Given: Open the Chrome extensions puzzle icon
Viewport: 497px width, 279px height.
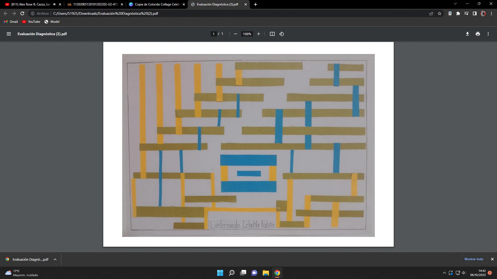Looking at the screenshot, I should (458, 13).
